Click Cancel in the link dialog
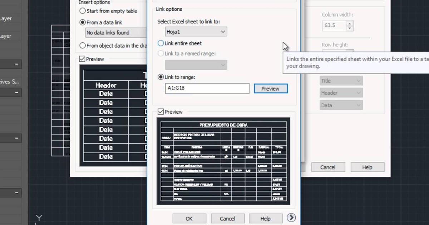The height and width of the screenshot is (225, 429). click(228, 218)
